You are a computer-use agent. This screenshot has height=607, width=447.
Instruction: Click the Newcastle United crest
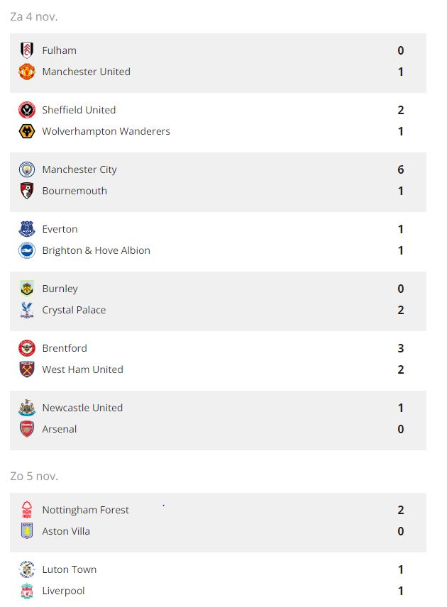pos(27,408)
